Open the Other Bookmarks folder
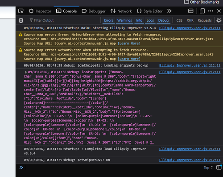Screen dimensions: 223x177 202,2
